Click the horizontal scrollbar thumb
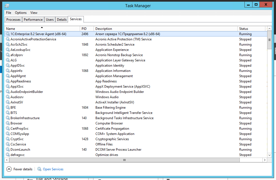The height and width of the screenshot is (180, 276). (124, 160)
